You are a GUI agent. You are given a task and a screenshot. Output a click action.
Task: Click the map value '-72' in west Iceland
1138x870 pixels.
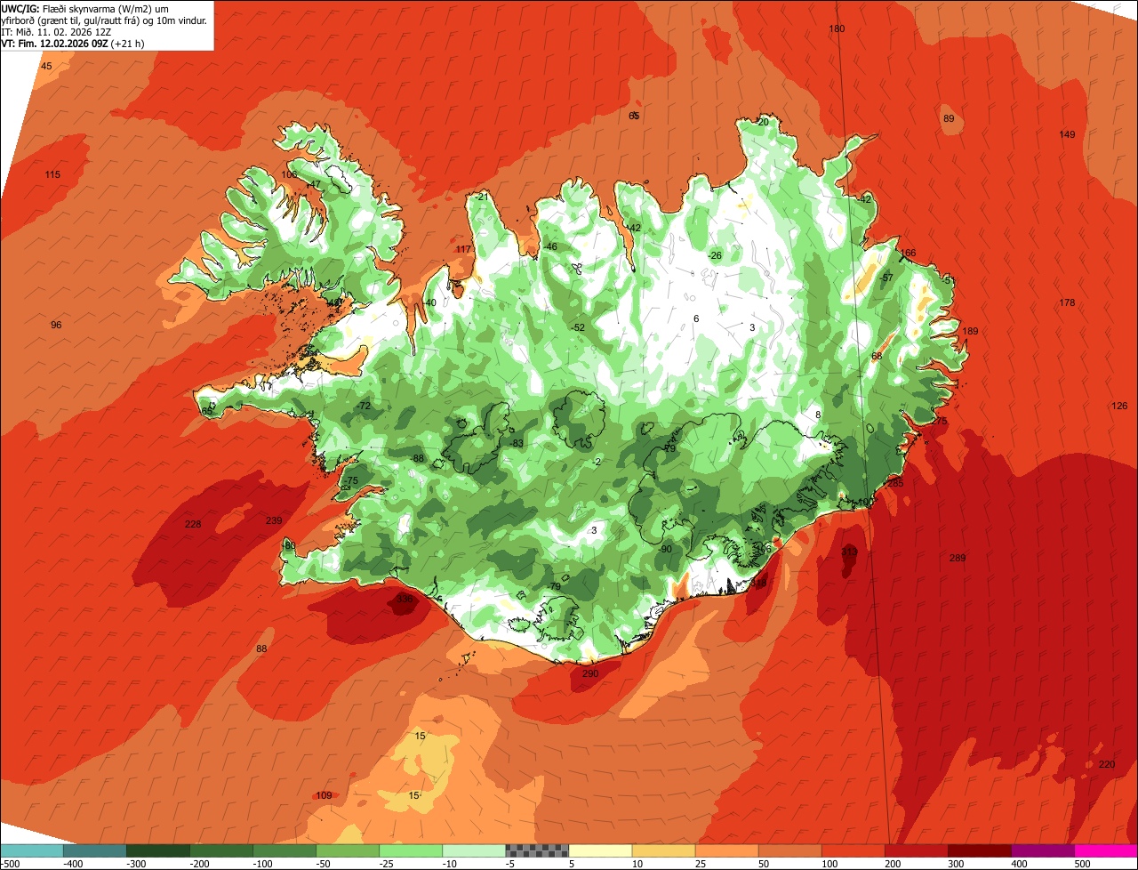pos(363,406)
